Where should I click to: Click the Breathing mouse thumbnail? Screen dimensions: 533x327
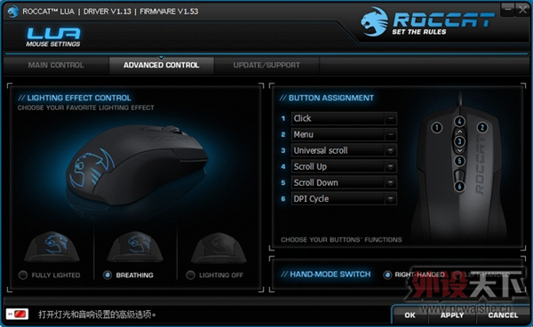135,247
